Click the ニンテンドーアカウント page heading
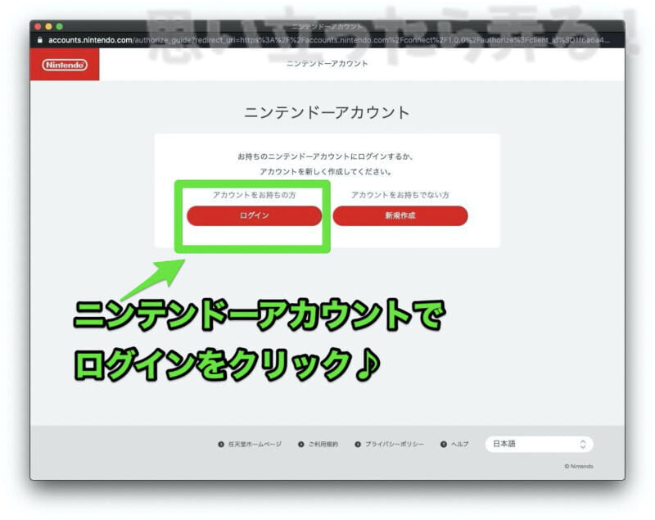 (x=327, y=112)
